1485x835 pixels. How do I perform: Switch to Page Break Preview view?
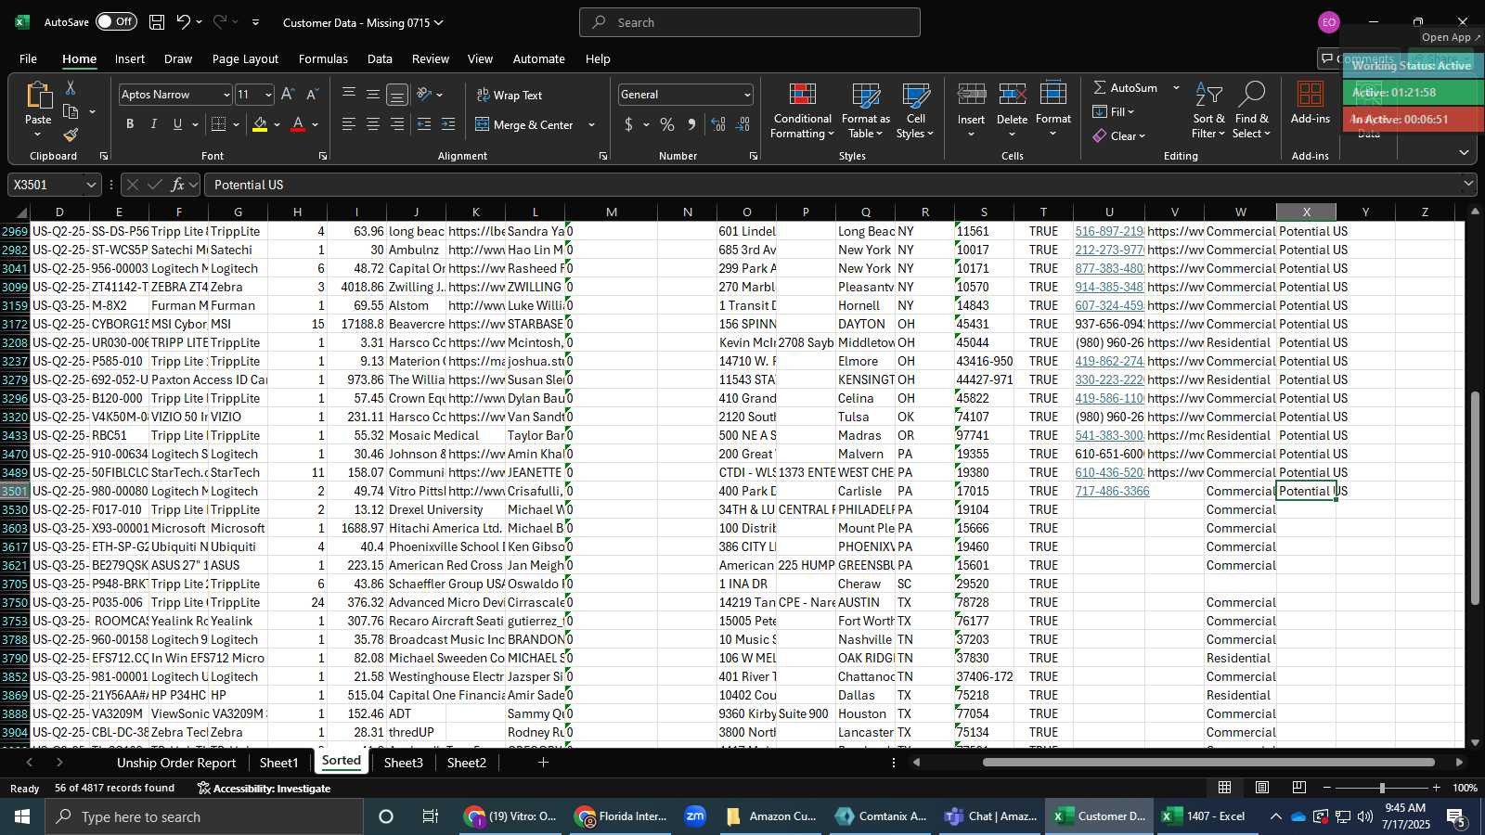(x=1299, y=788)
